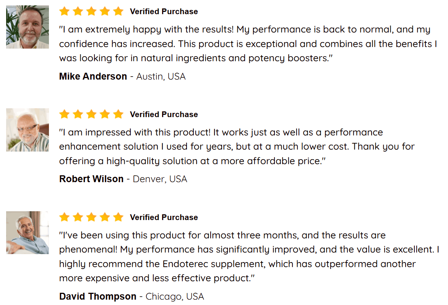Open Mike Anderson's profile photo
Image resolution: width=448 pixels, height=305 pixels.
click(28, 27)
